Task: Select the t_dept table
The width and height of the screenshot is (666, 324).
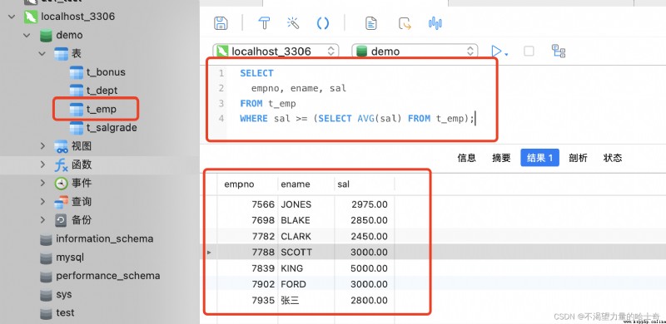Action: (x=102, y=91)
